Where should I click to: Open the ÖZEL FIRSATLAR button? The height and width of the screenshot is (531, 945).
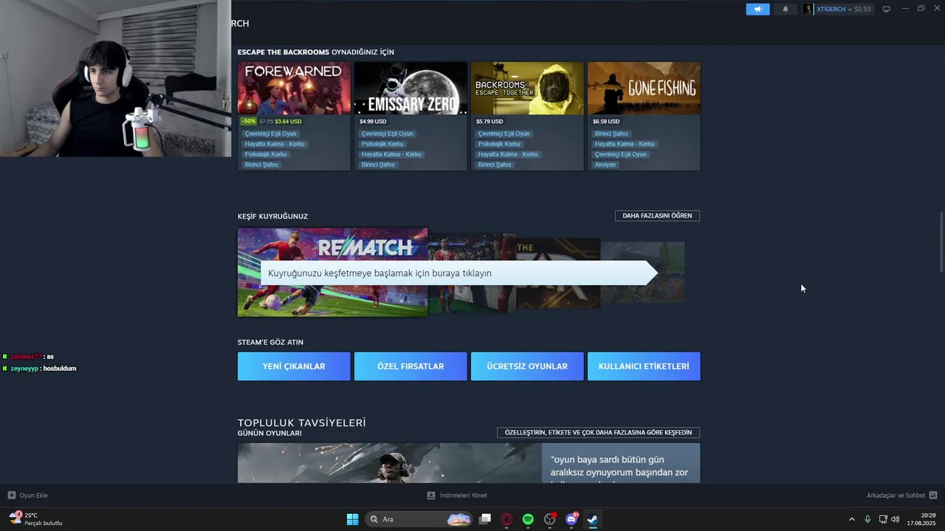[x=410, y=366]
